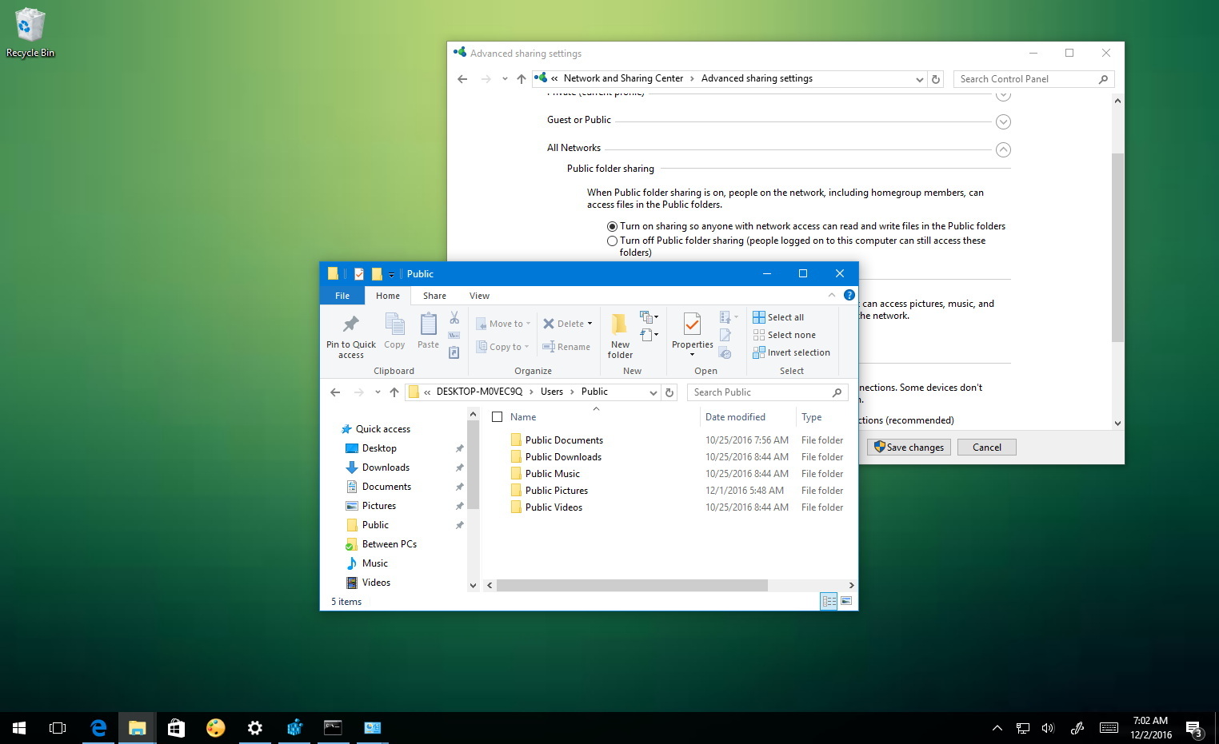This screenshot has height=744, width=1219.
Task: Select the Cut (scissors) icon
Action: (454, 317)
